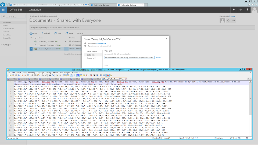Click the Sync button in OneDrive
The height and width of the screenshot is (145, 258).
[58, 33]
